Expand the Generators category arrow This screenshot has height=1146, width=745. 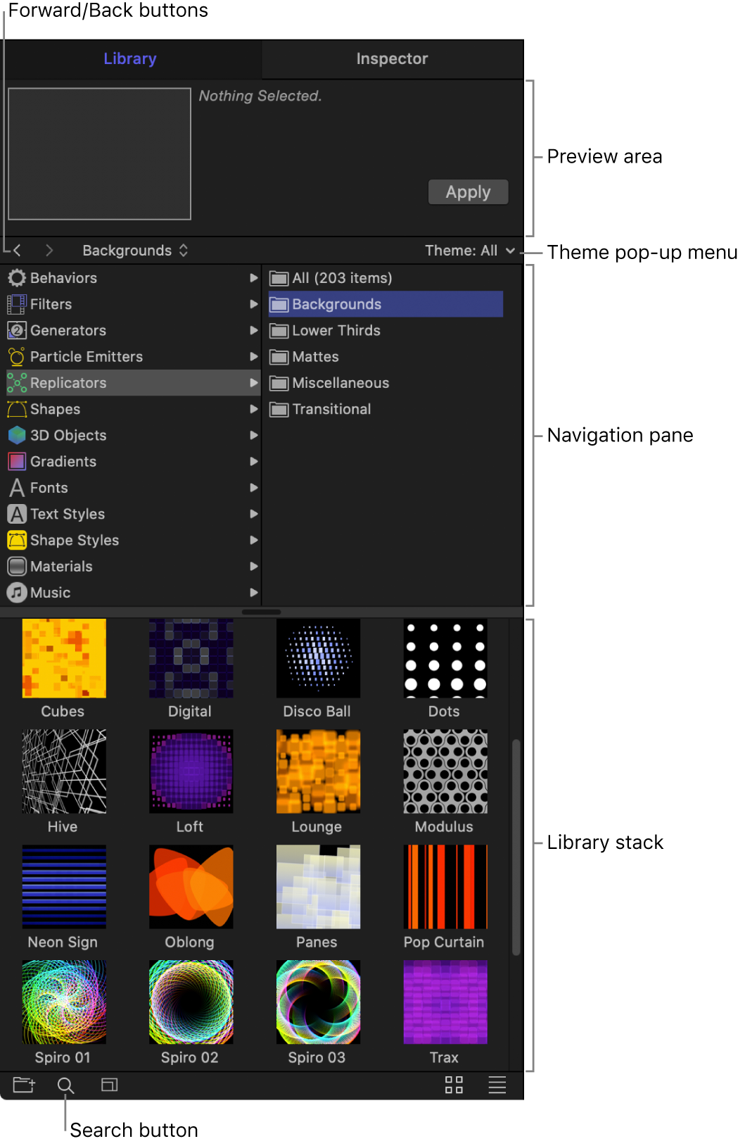pos(254,330)
